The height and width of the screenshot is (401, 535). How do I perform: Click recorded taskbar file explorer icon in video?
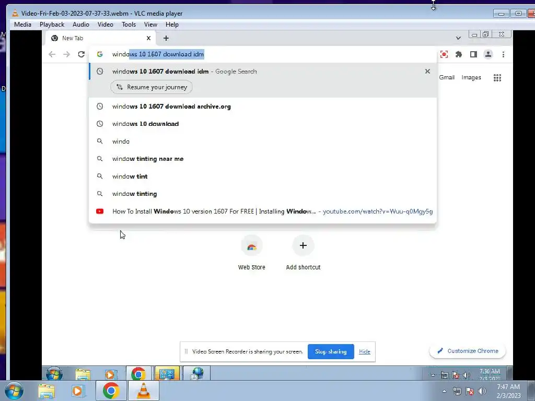(83, 374)
